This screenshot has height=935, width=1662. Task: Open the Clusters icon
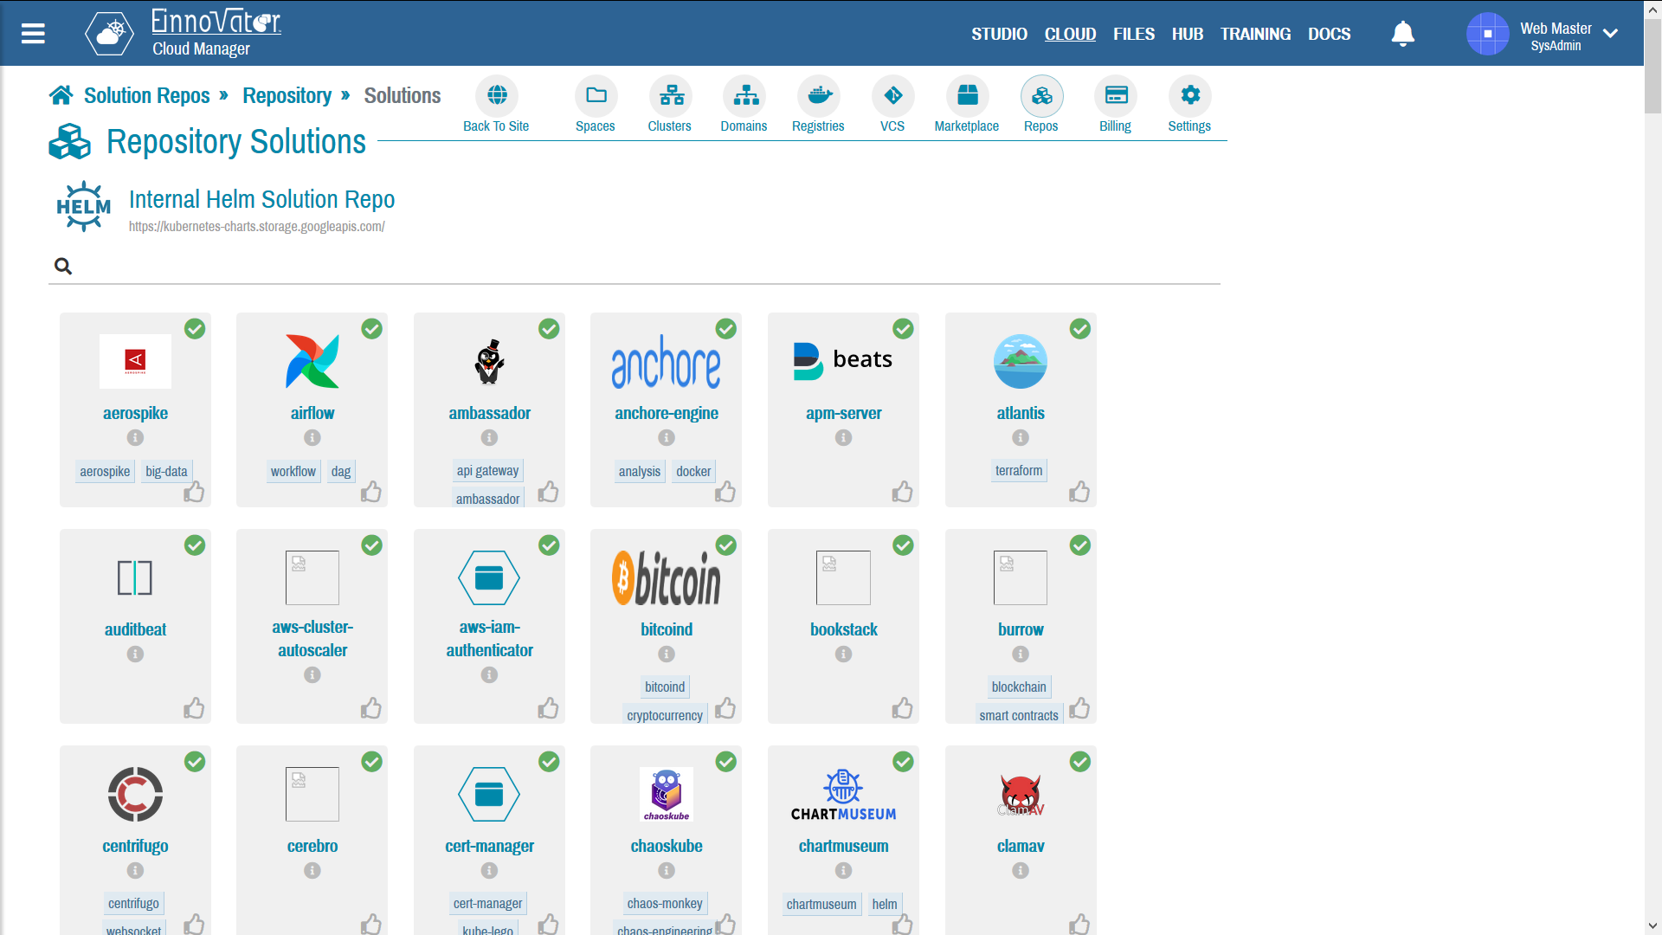point(671,95)
